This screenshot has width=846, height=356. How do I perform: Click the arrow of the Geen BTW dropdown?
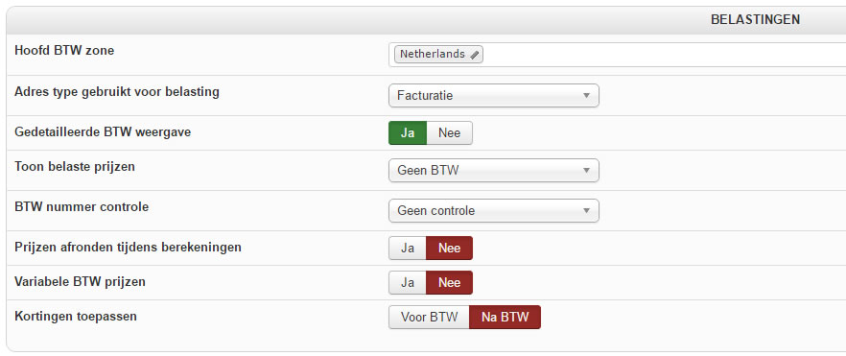tap(586, 171)
